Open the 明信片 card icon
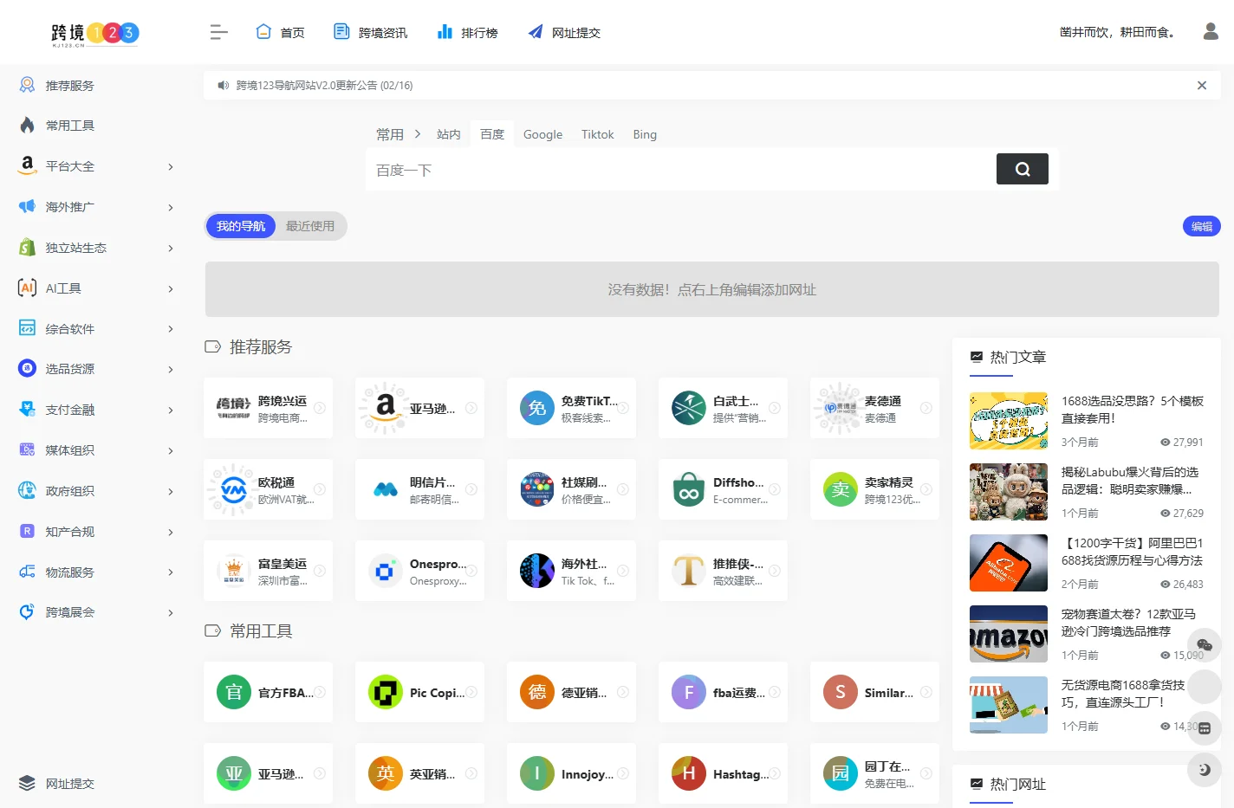The image size is (1234, 808). (x=386, y=489)
